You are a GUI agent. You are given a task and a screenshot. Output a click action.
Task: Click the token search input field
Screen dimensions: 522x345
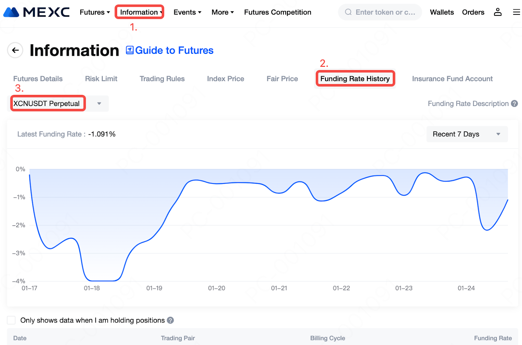pos(385,12)
